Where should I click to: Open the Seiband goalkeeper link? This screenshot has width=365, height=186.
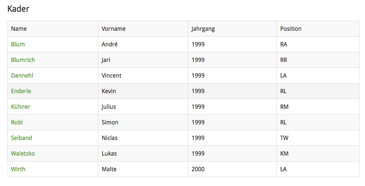pos(22,138)
